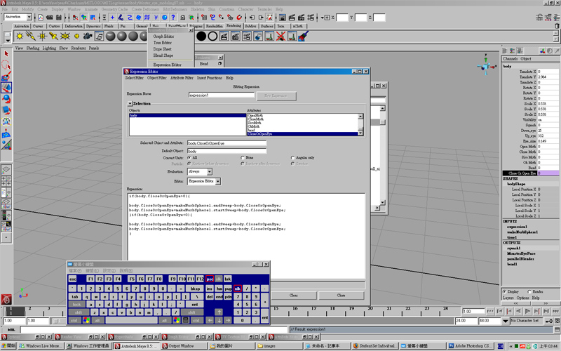Select the All radio for Convert Units
This screenshot has width=561, height=351.
click(189, 157)
